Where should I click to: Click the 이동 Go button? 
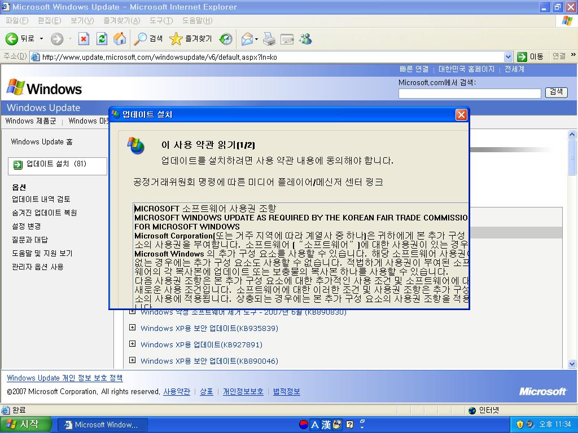coord(530,57)
